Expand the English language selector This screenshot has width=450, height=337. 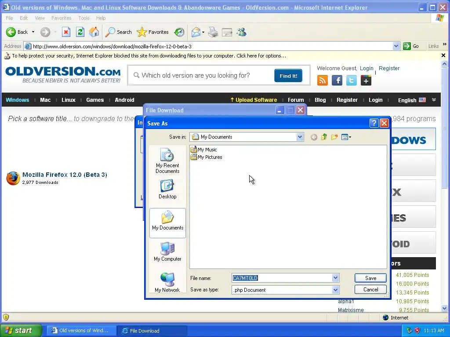(434, 100)
